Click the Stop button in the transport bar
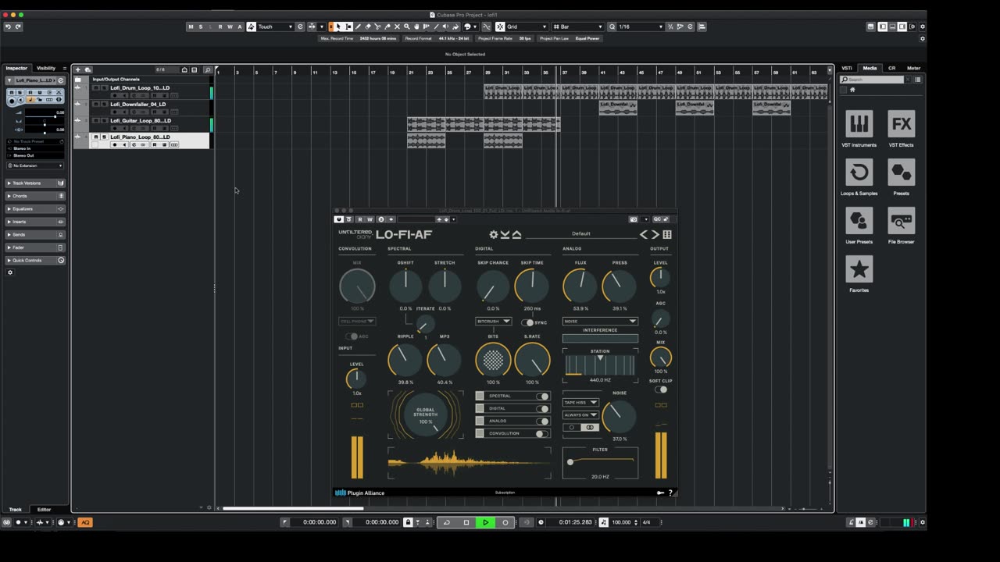Image resolution: width=1000 pixels, height=562 pixels. [x=466, y=522]
